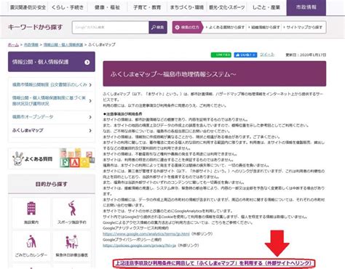Open the 観光・文化・スポーツ menu
The image size is (345, 269).
click(x=226, y=7)
